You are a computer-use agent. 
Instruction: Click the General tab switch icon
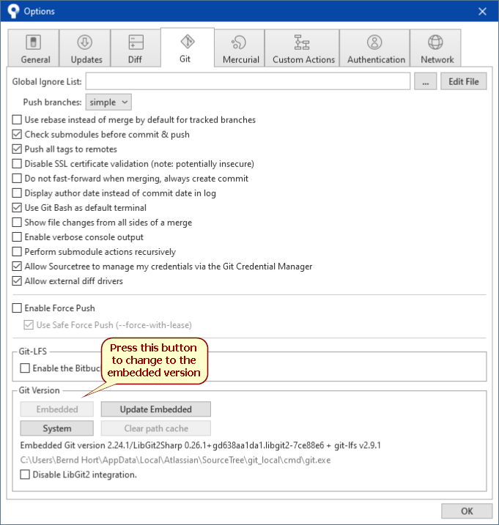click(x=34, y=42)
